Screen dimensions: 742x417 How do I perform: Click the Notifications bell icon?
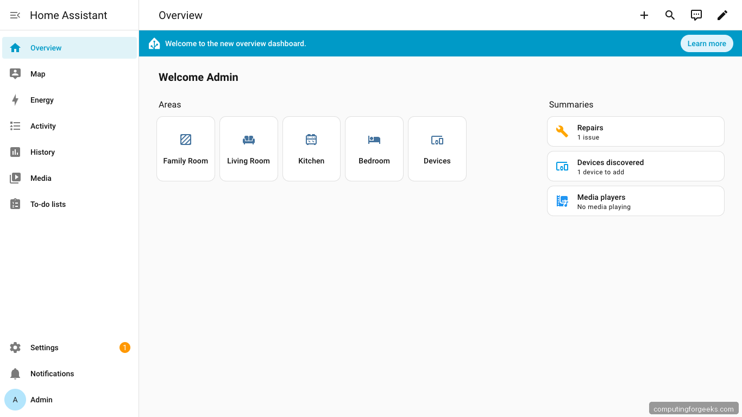coord(15,374)
